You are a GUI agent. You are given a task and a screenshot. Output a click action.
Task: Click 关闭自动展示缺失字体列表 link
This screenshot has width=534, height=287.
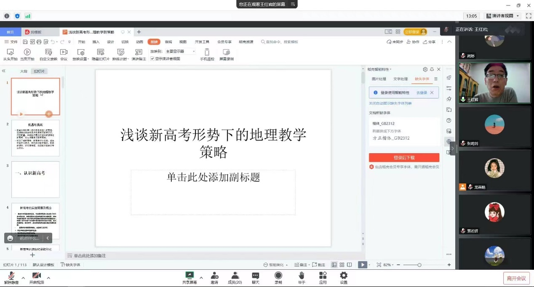[390, 103]
